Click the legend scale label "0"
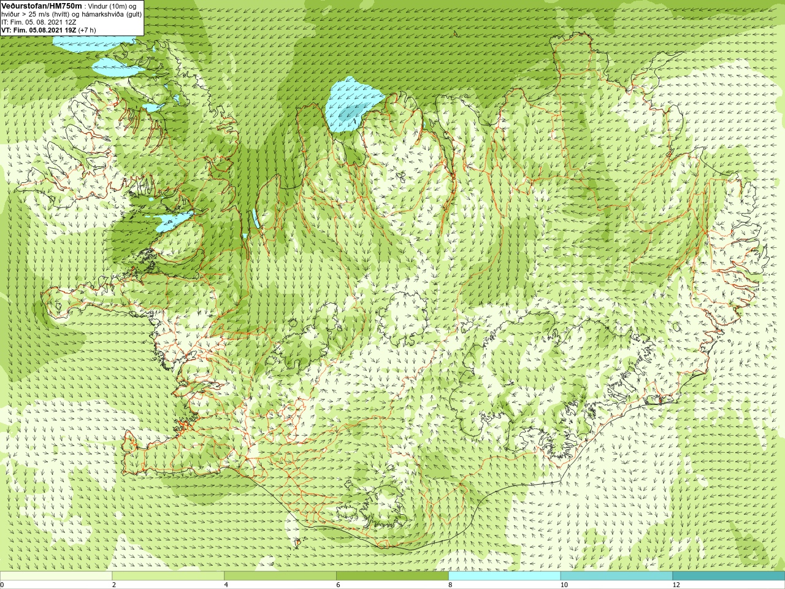785x589 pixels. (2, 585)
